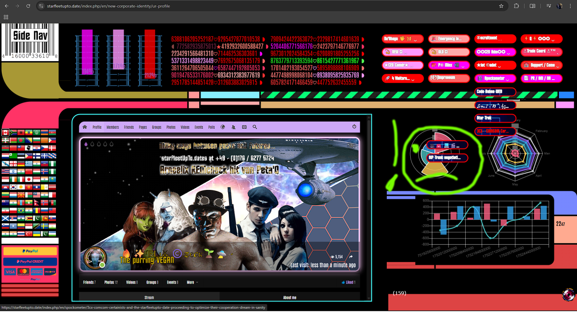Viewport: 577px width, 324px height.
Task: Click the share arrow on cover photo
Action: pos(351,257)
